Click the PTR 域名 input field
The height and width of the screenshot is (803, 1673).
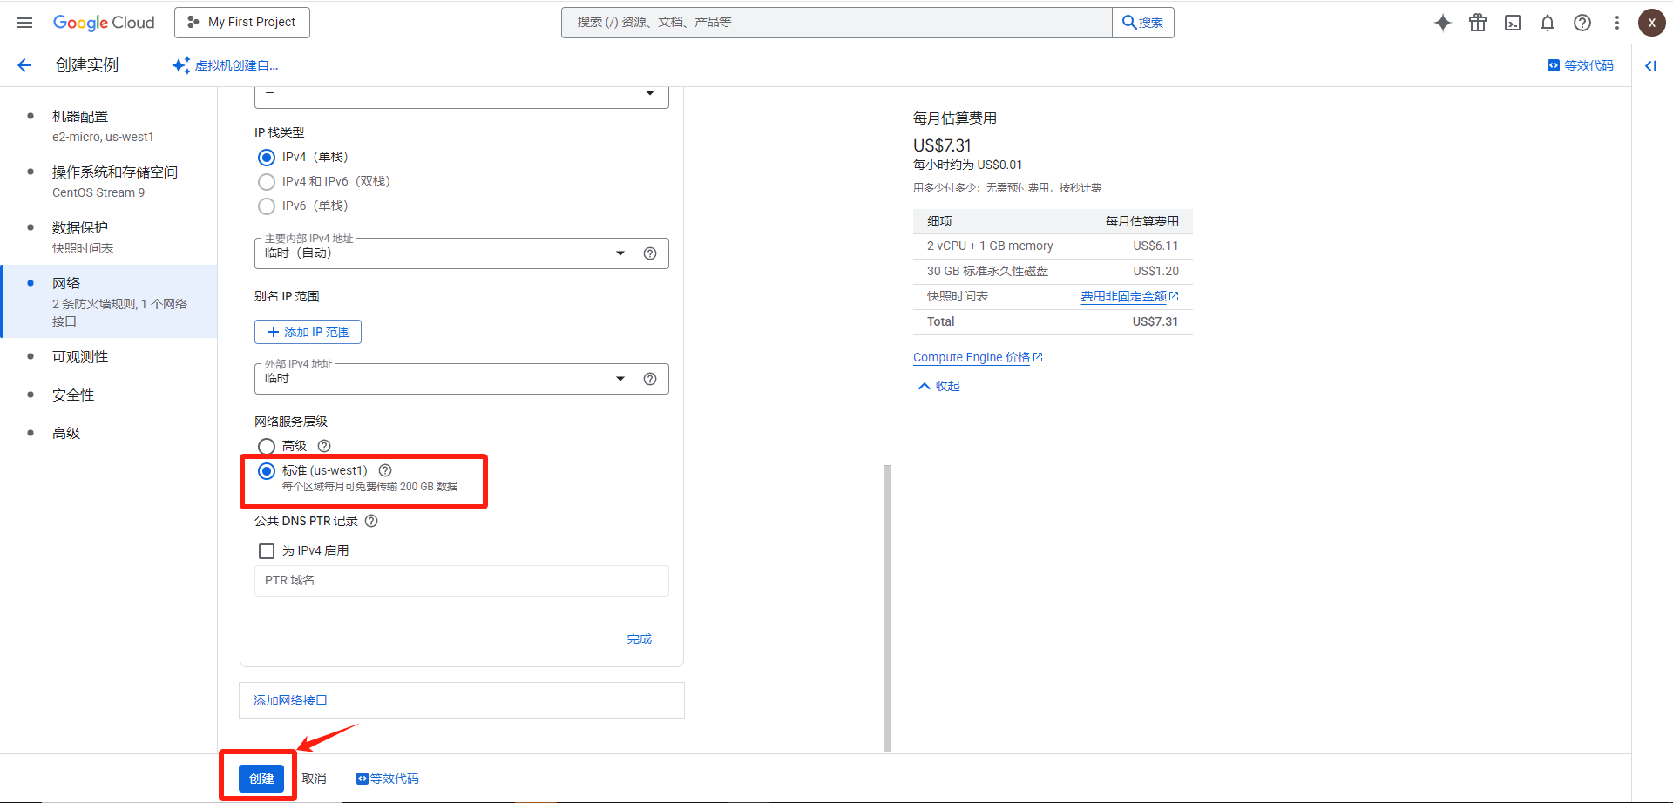pos(462,581)
